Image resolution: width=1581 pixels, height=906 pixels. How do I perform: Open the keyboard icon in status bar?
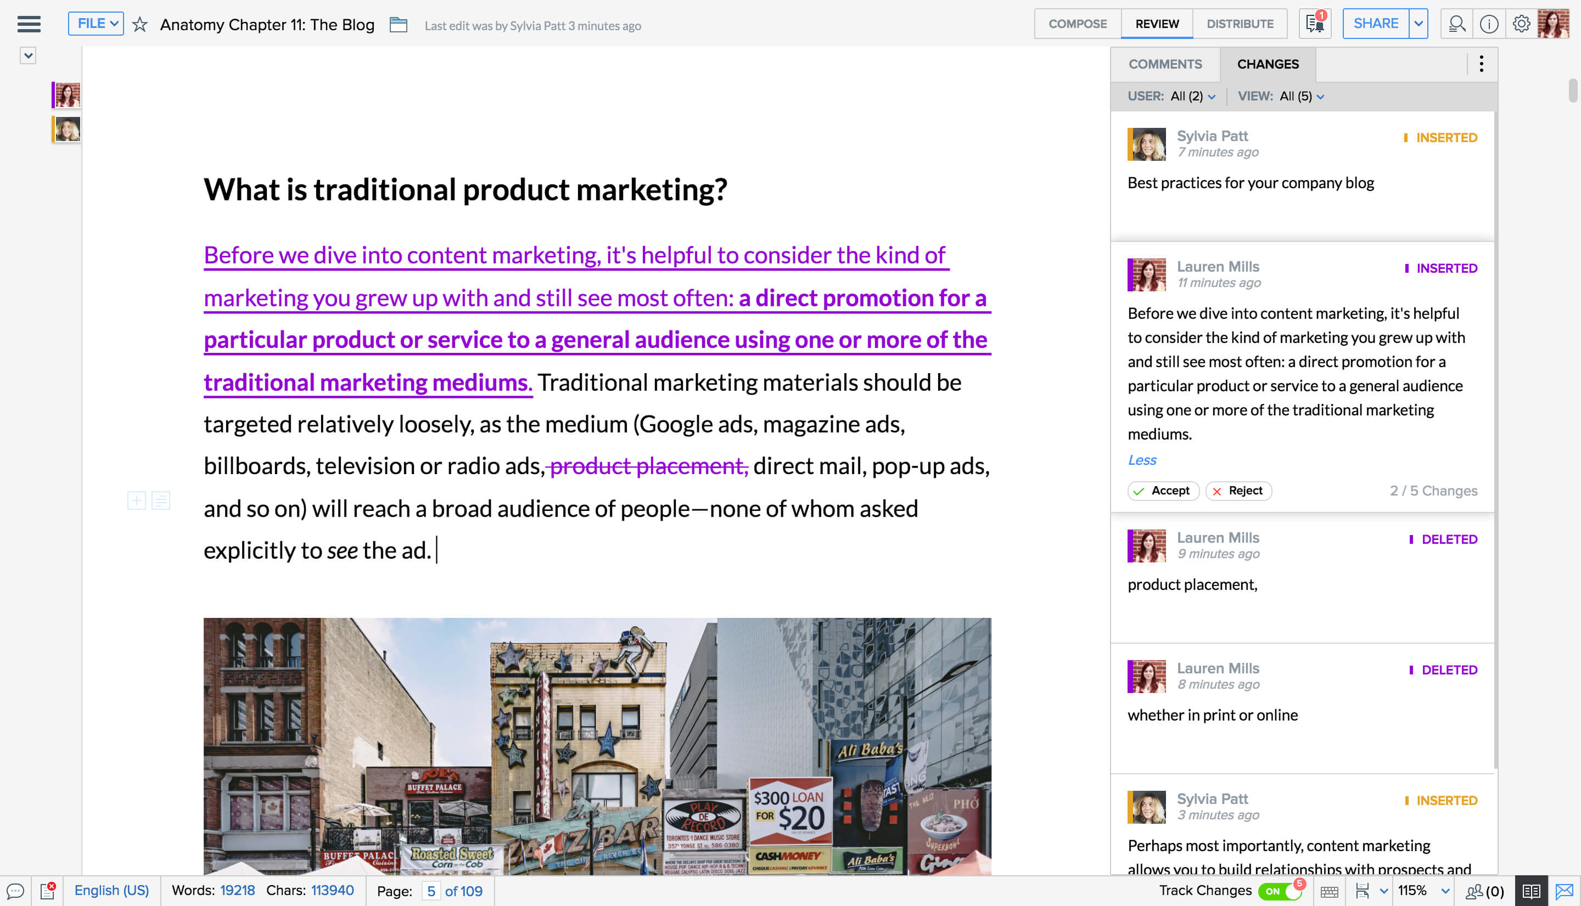tap(1329, 891)
